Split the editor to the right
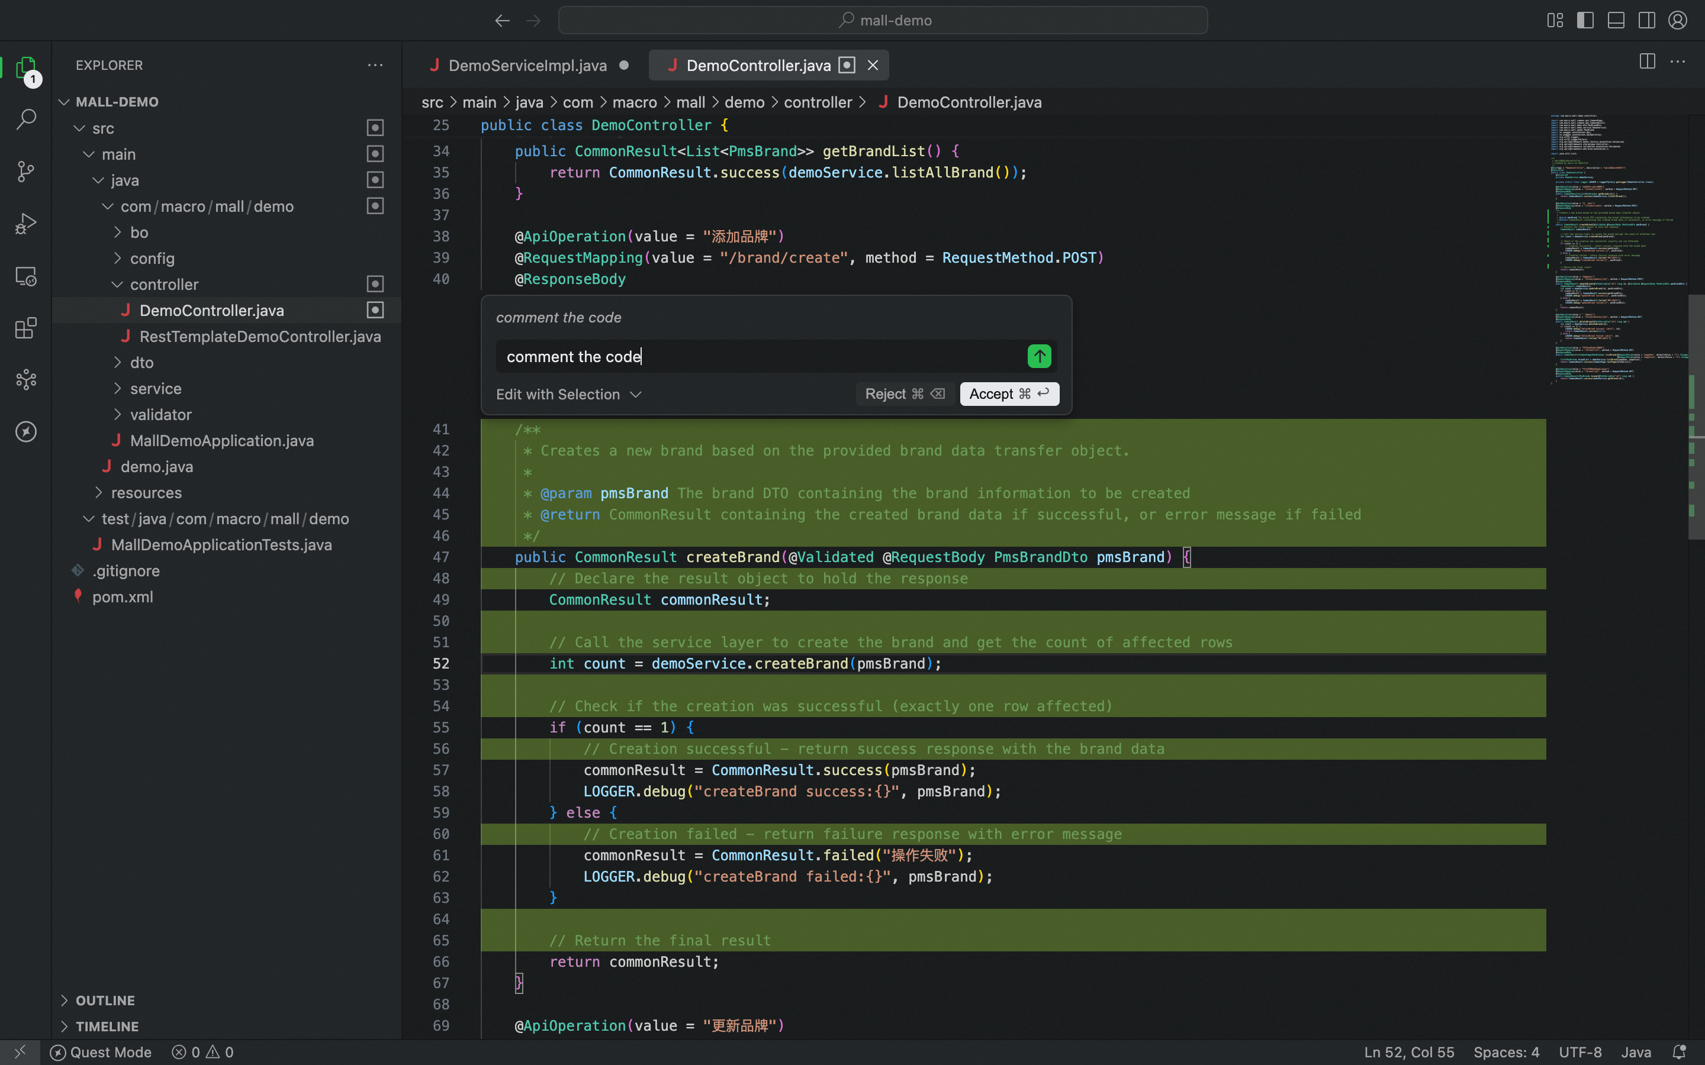This screenshot has height=1065, width=1705. point(1646,62)
